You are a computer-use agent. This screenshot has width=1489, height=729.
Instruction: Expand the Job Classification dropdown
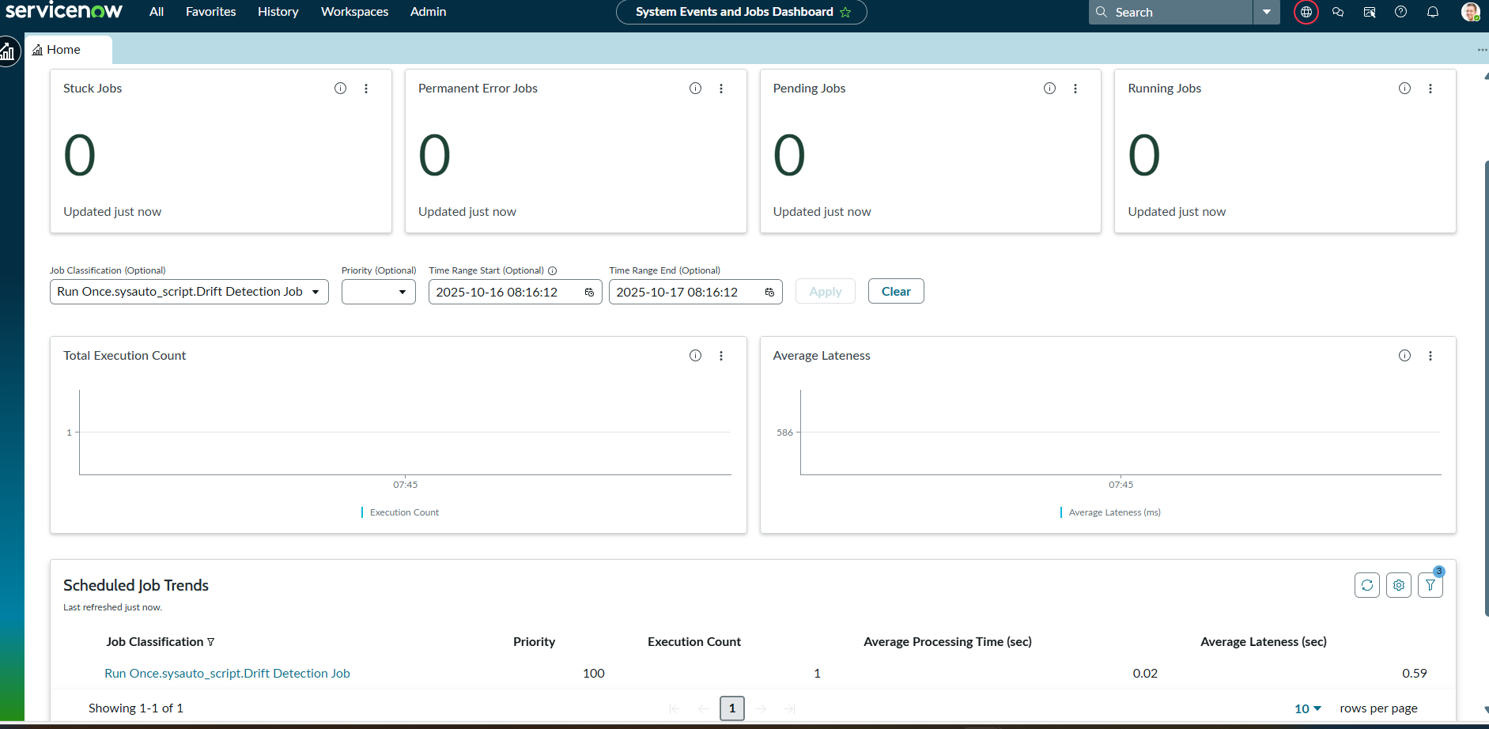tap(189, 292)
